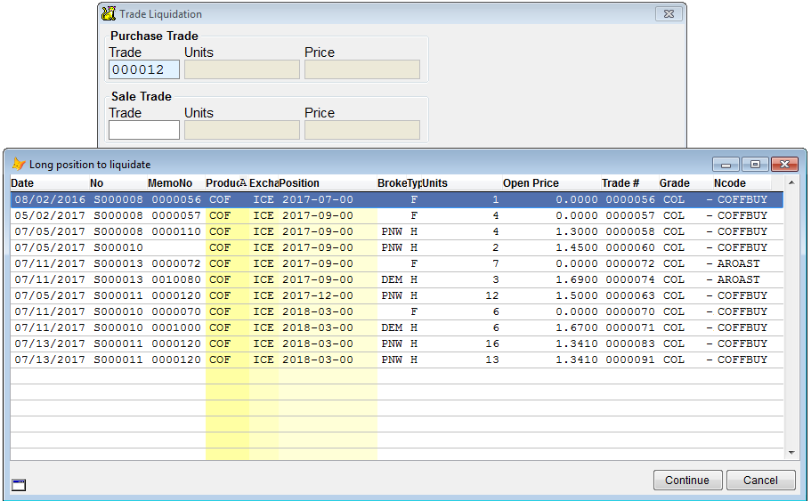Viewport: 811px width, 501px height.
Task: Minimize the Long position to liquidate dialog
Action: click(x=726, y=165)
